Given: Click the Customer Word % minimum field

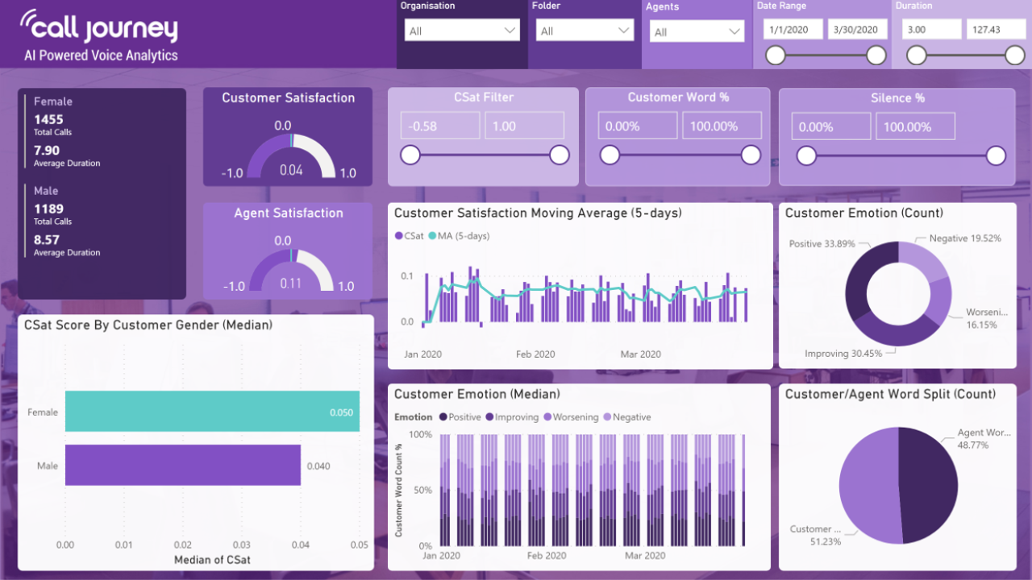Looking at the screenshot, I should (638, 126).
